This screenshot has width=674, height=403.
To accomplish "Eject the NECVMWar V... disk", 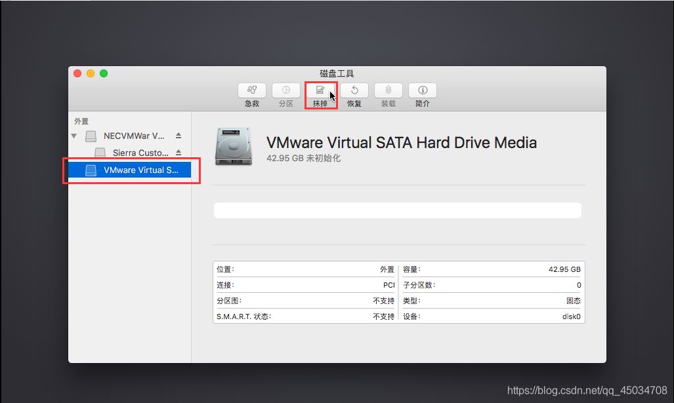I will 179,136.
